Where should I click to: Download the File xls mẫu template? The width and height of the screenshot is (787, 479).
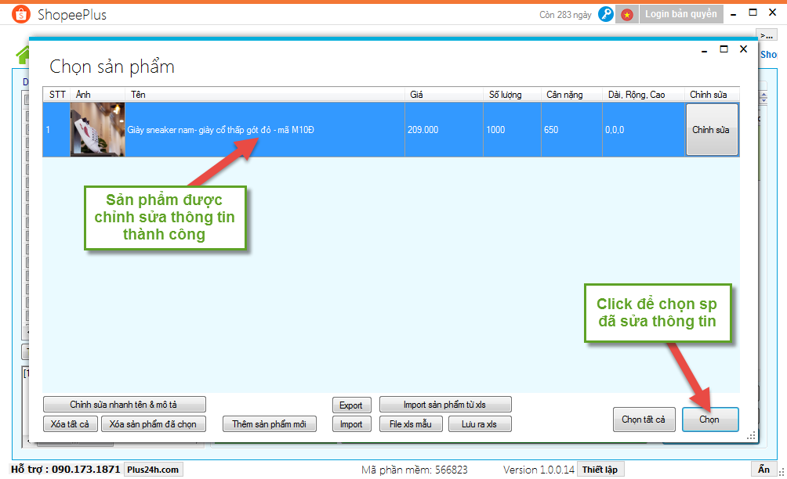point(412,424)
